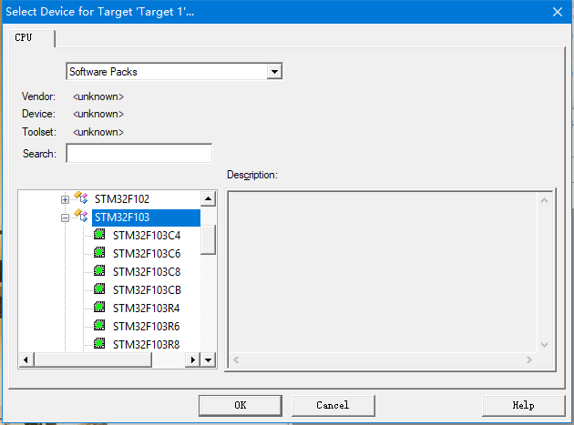Viewport: 574px width, 425px height.
Task: Click the STM32F103 family icon
Action: pos(81,216)
